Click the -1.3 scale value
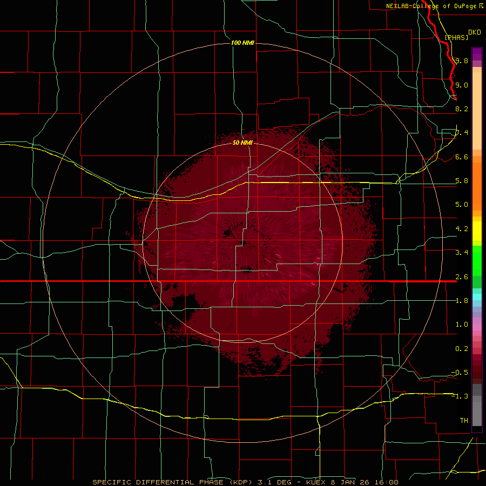The image size is (486, 486). coord(460,396)
